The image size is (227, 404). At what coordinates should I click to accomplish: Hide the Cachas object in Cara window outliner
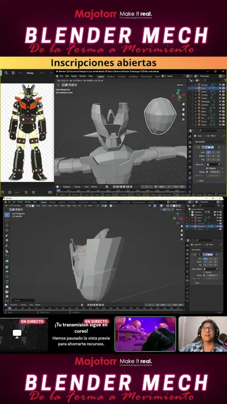220,85
